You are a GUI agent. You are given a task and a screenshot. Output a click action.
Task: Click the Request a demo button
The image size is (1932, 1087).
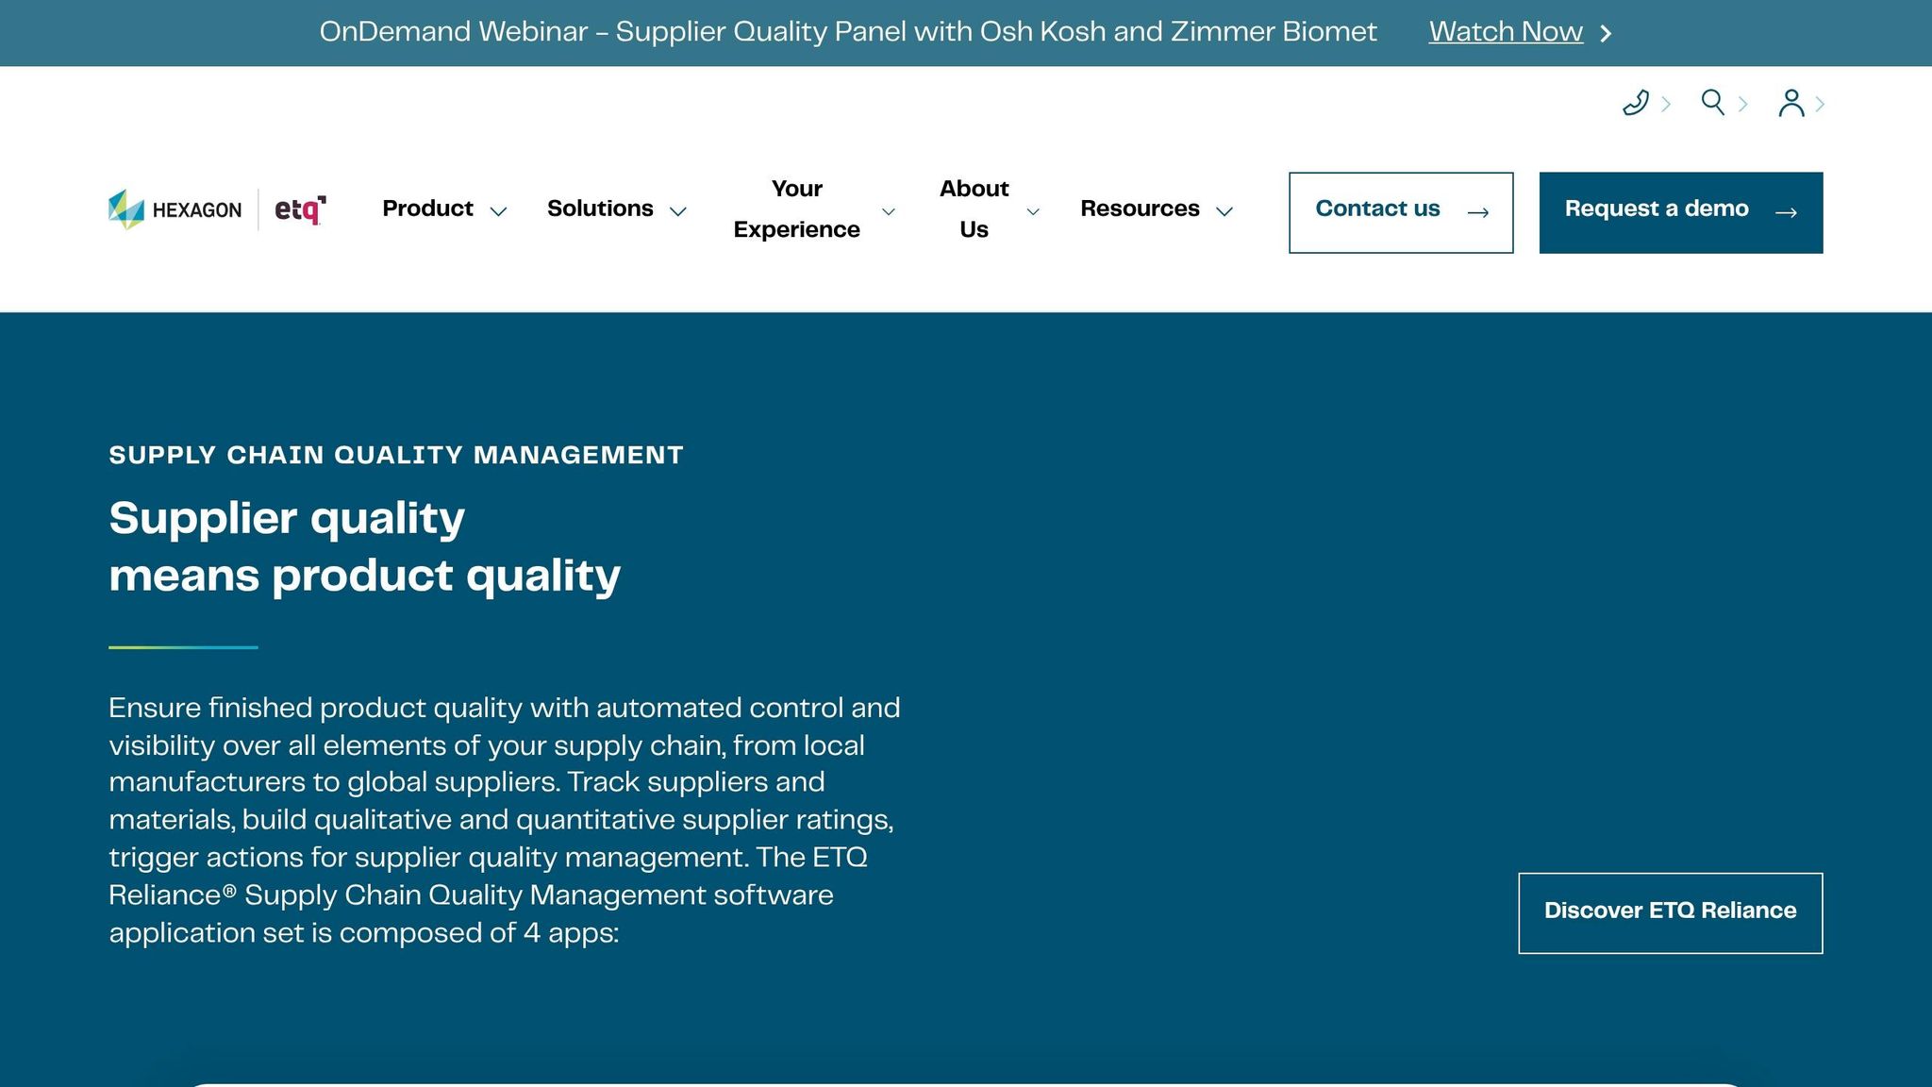[x=1681, y=212]
